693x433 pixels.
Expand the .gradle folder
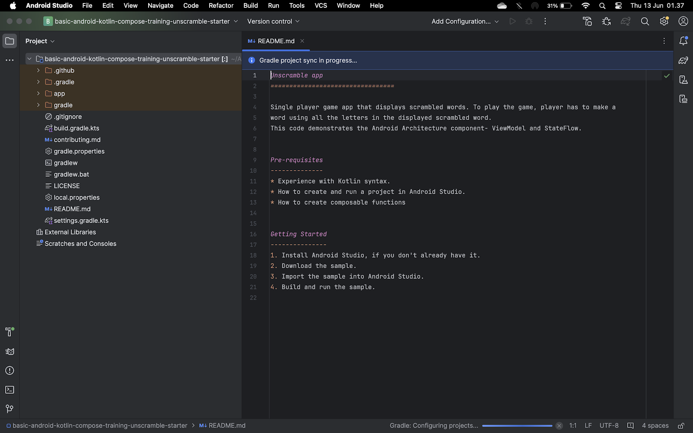pos(38,82)
